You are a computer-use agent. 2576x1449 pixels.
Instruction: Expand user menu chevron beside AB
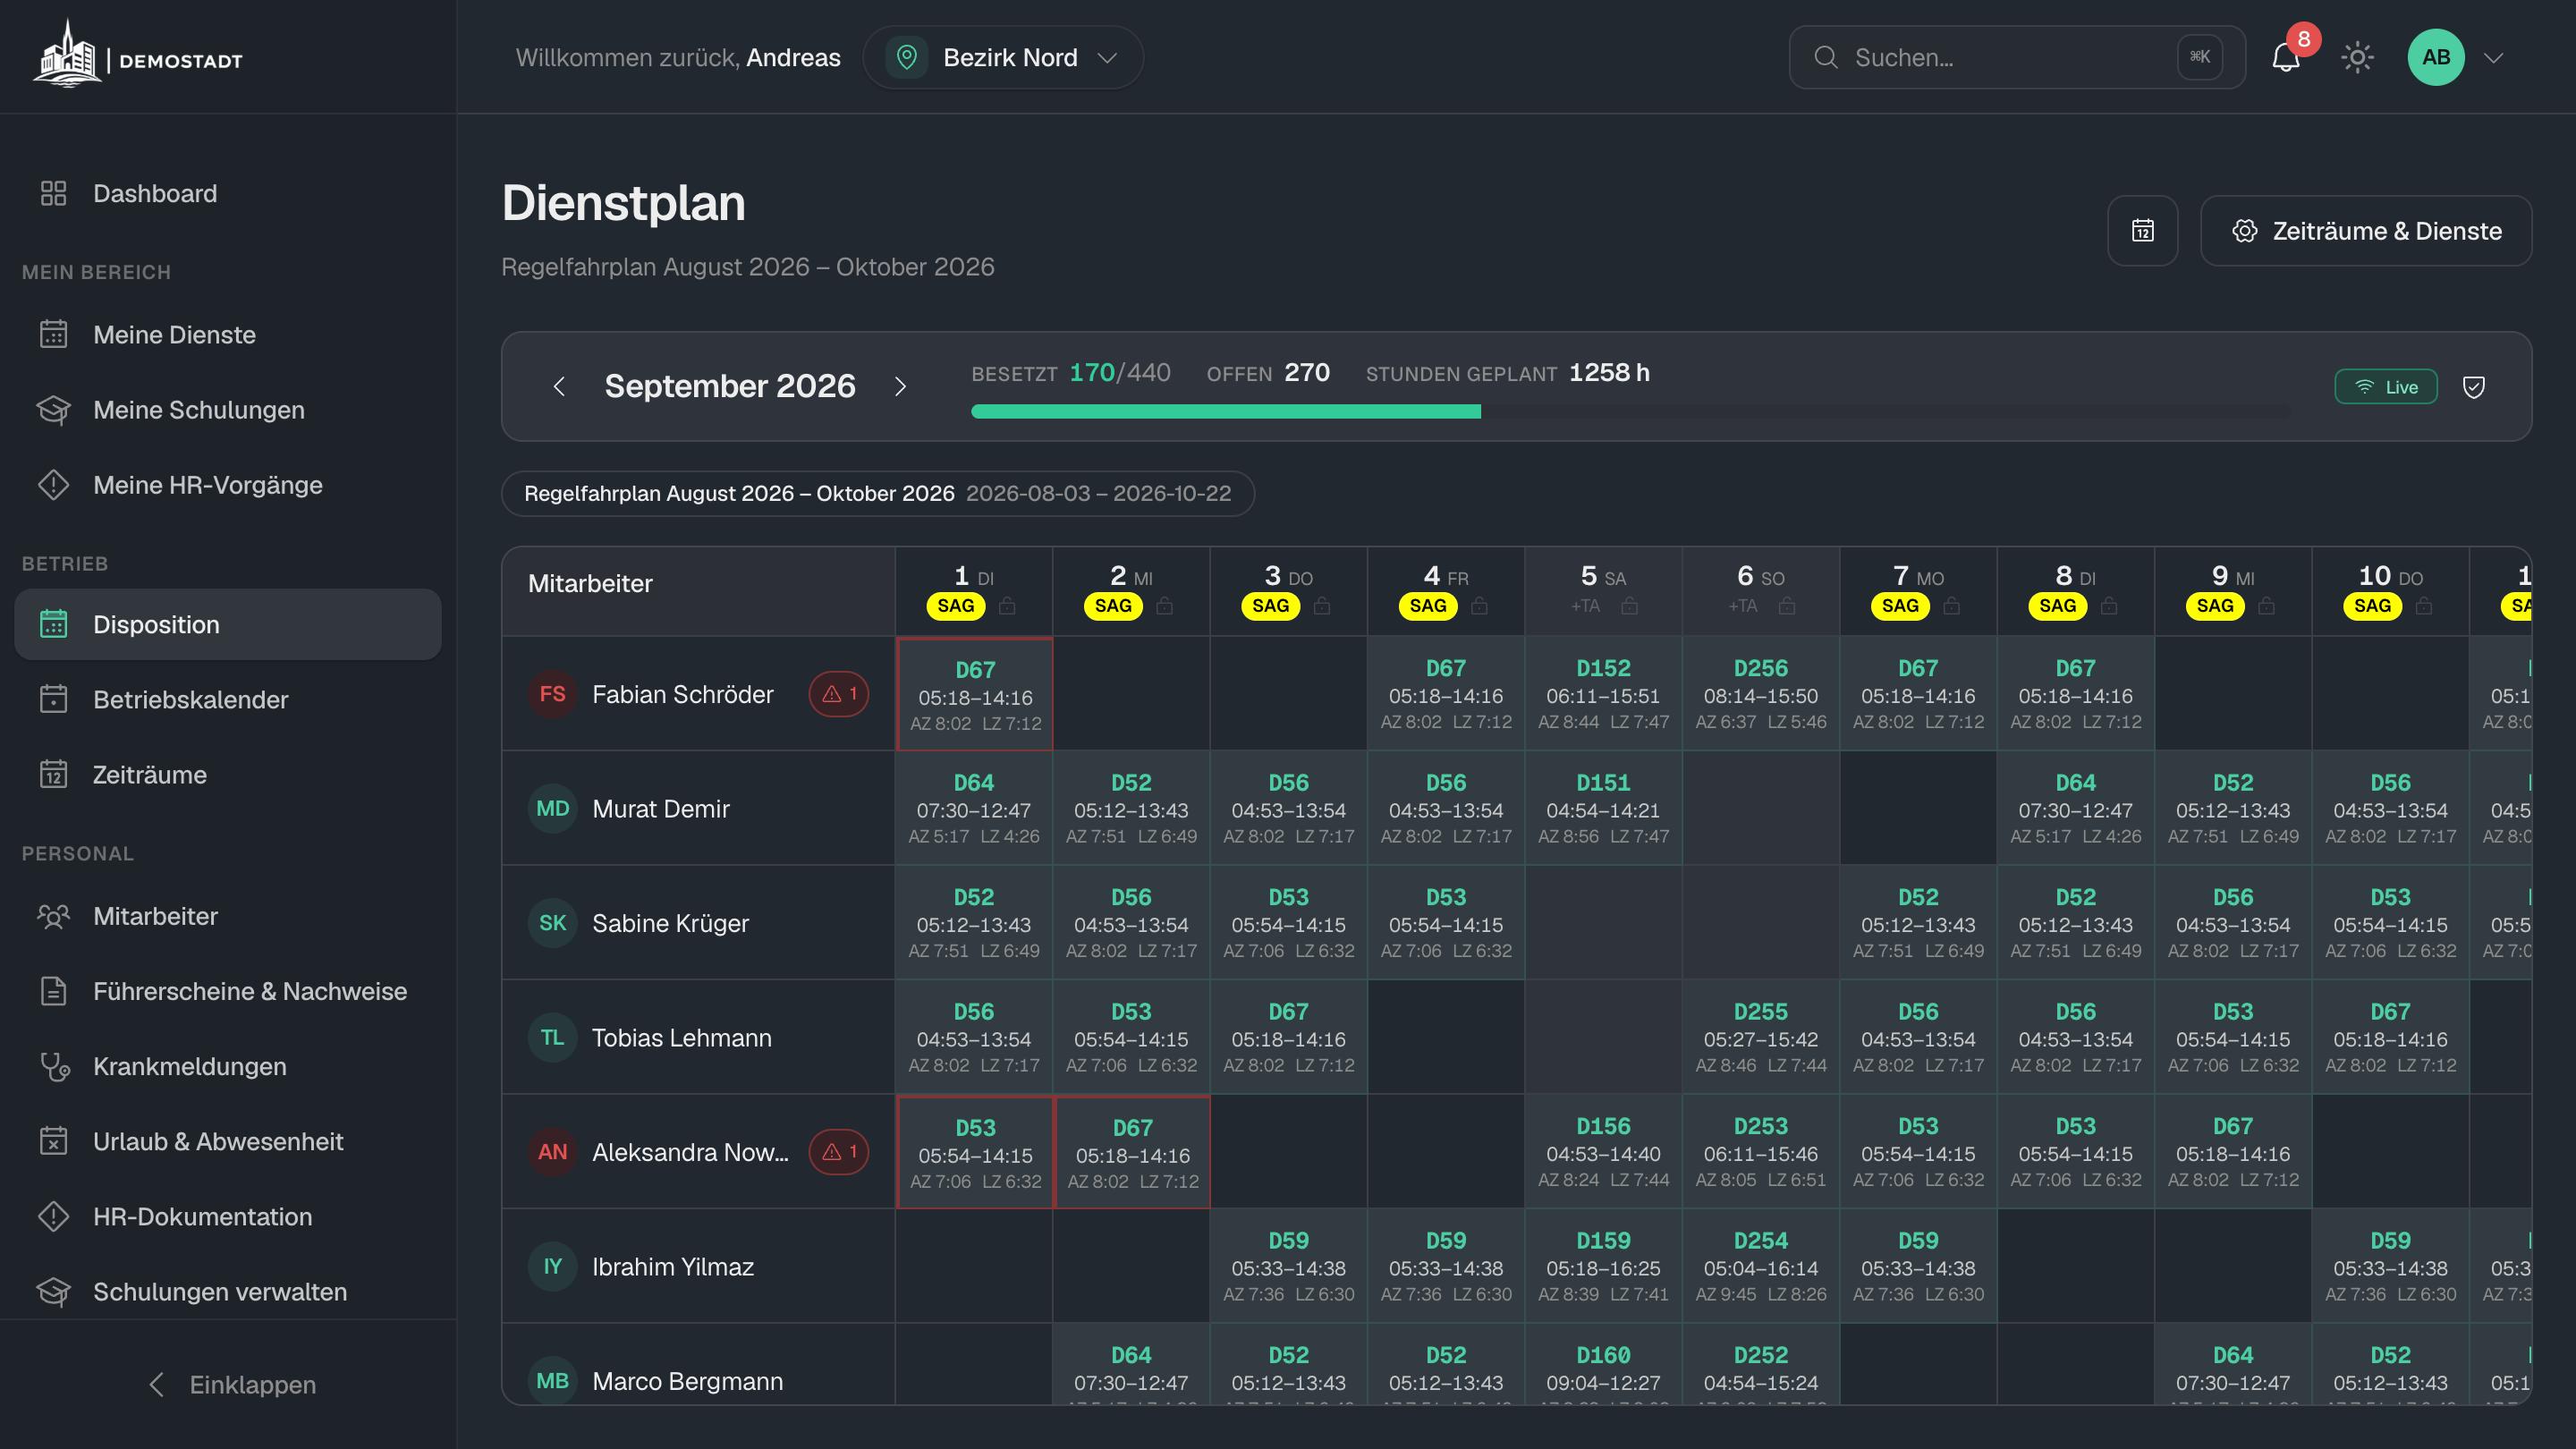(2493, 58)
